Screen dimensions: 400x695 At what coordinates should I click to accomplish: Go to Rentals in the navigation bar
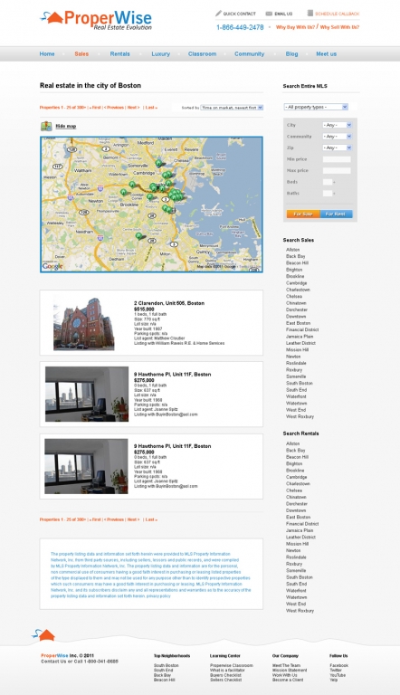tap(119, 53)
